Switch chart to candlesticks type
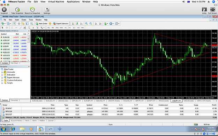The height and width of the screenshot is (136, 218). (x=77, y=24)
